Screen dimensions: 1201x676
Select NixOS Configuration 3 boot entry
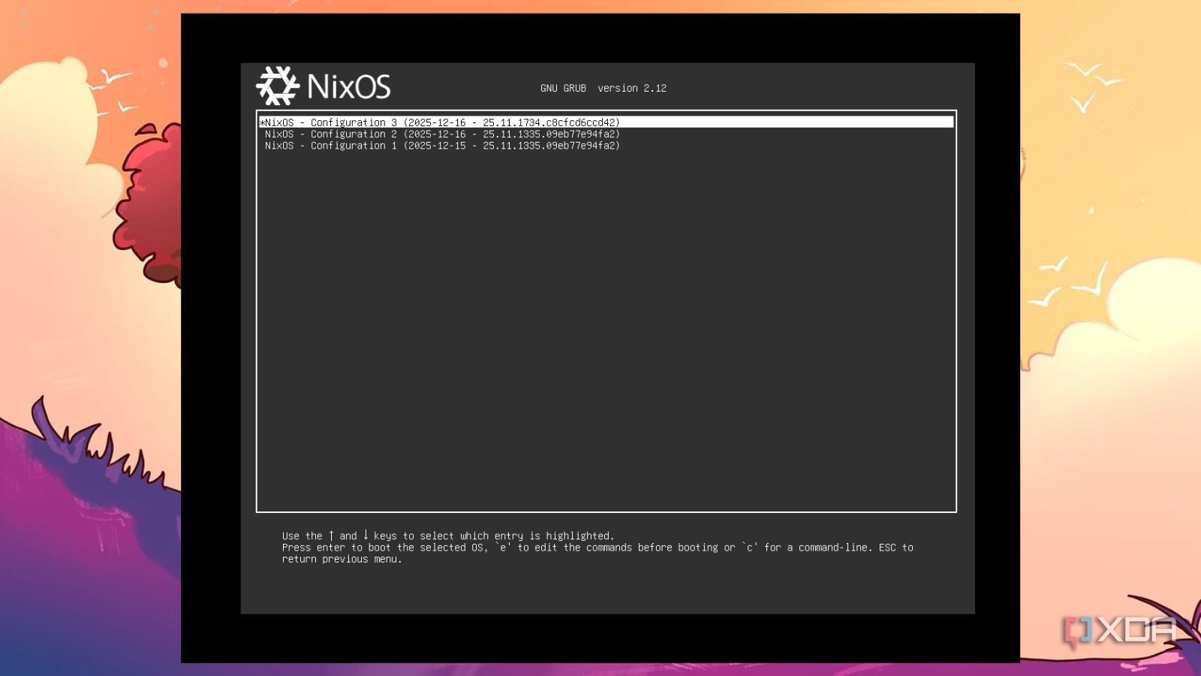point(607,122)
